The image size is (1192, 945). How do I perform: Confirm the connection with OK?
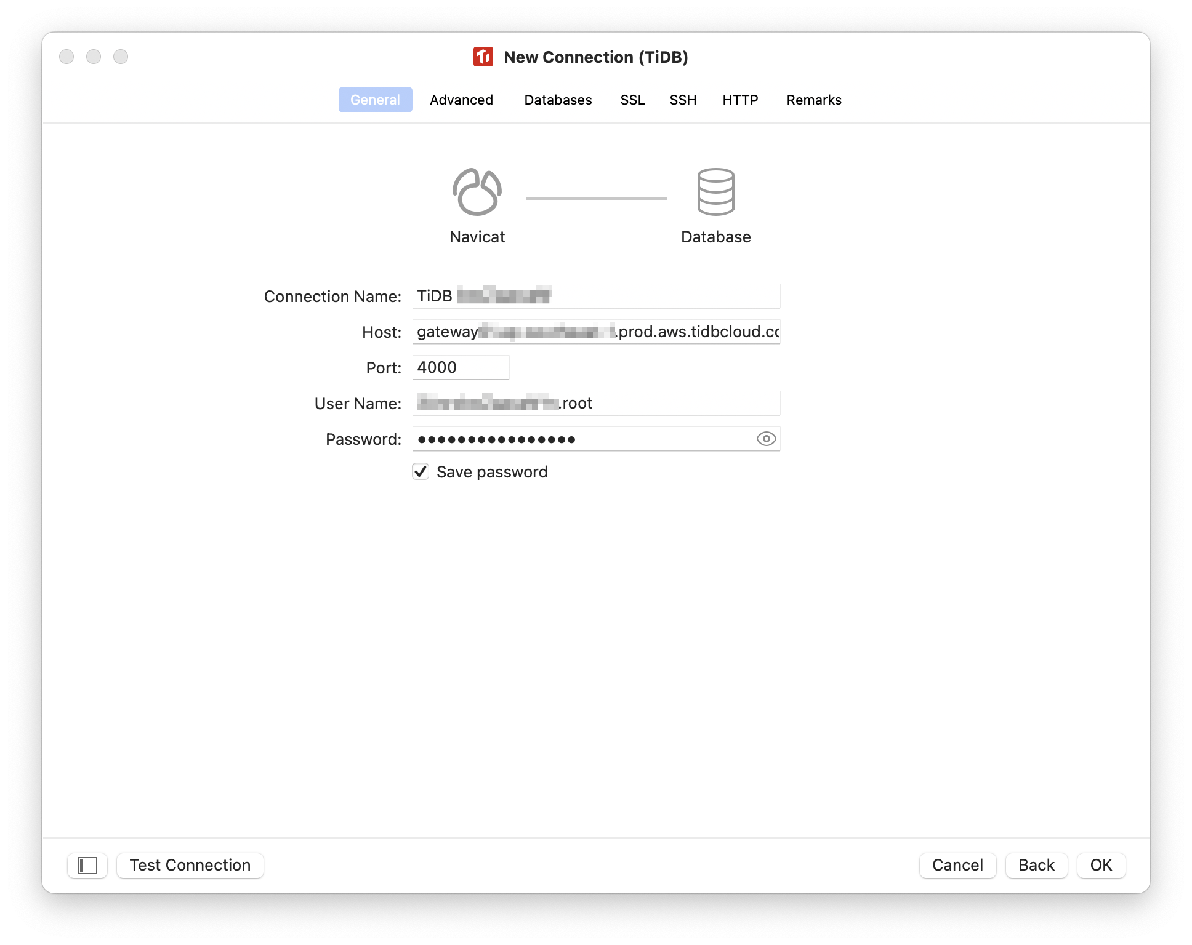(1101, 865)
